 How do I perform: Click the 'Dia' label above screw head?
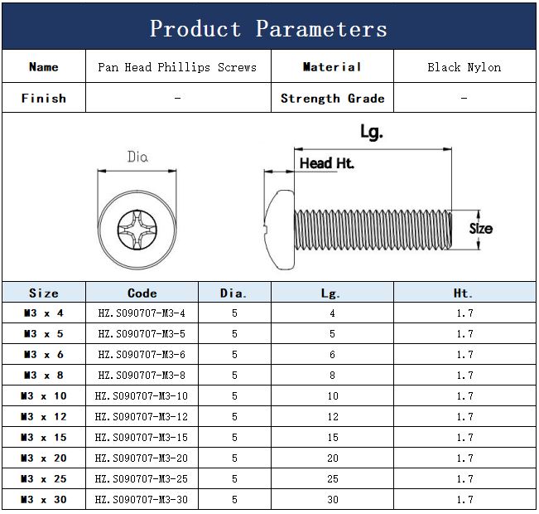pyautogui.click(x=137, y=157)
